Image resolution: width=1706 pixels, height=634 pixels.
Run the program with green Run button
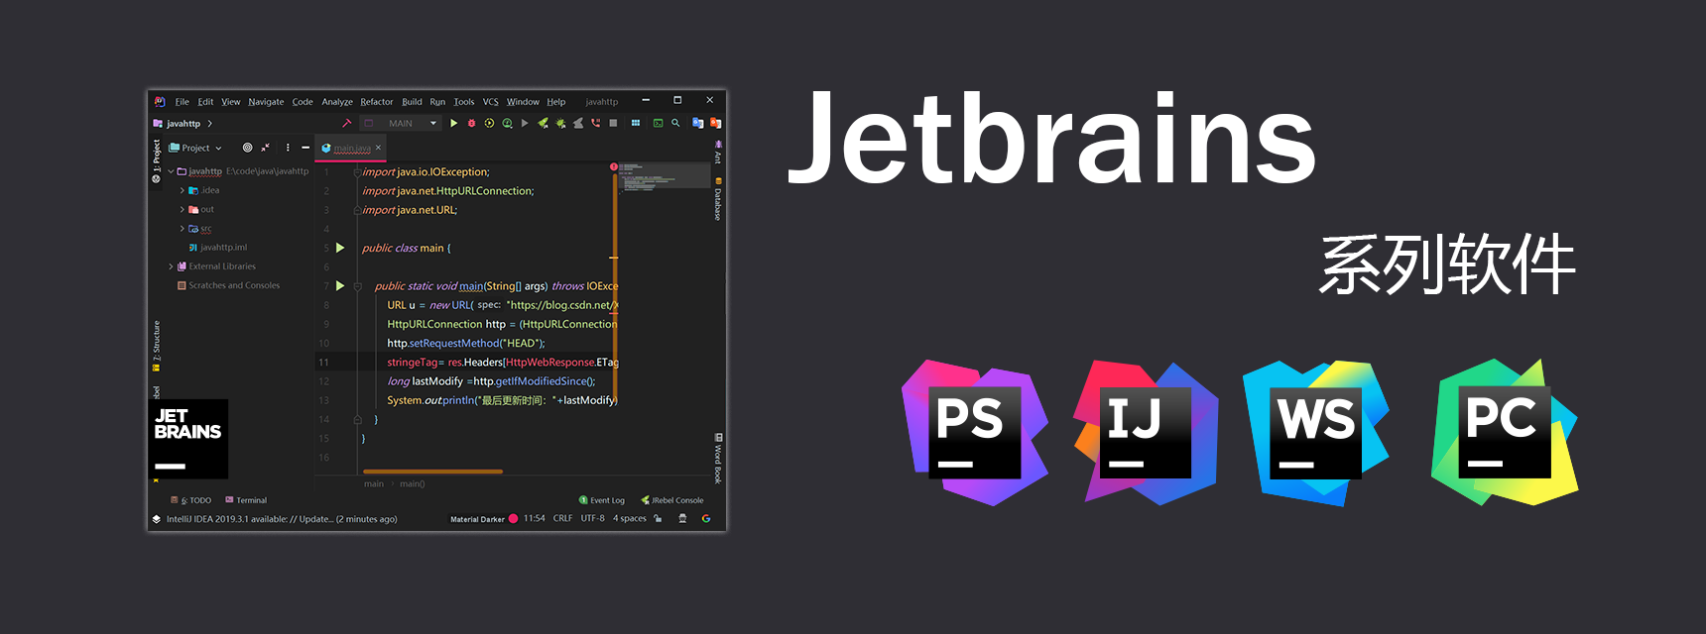453,124
